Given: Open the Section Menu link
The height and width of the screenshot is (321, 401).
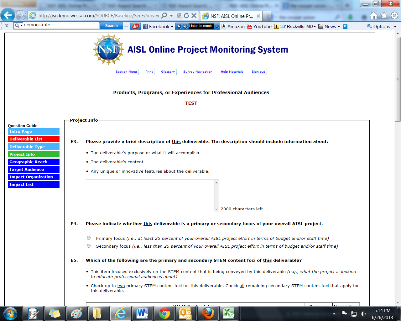Looking at the screenshot, I should click(x=126, y=72).
